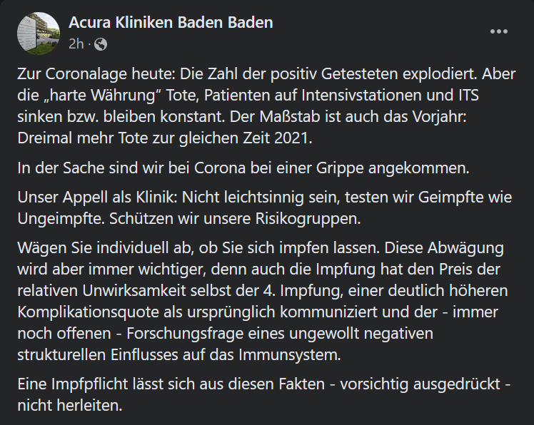Click the final line "nicht herleiten."
The image size is (534, 425).
click(70, 406)
